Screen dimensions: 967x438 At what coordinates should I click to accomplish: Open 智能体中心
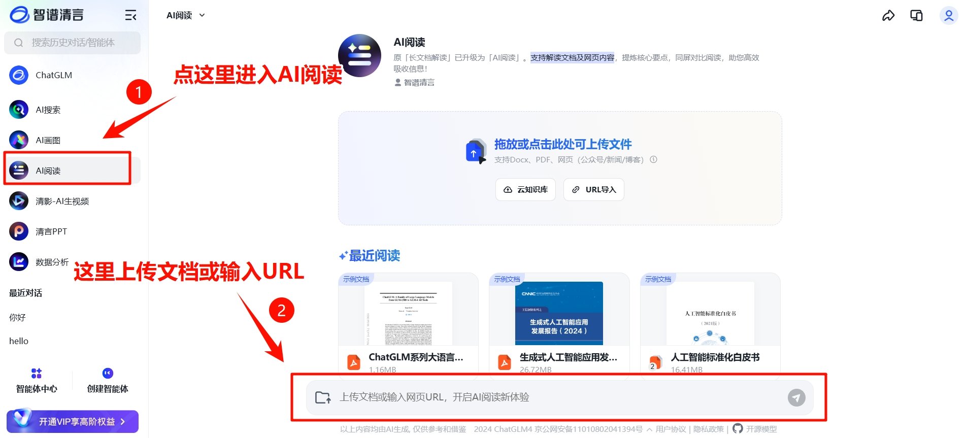click(x=37, y=381)
